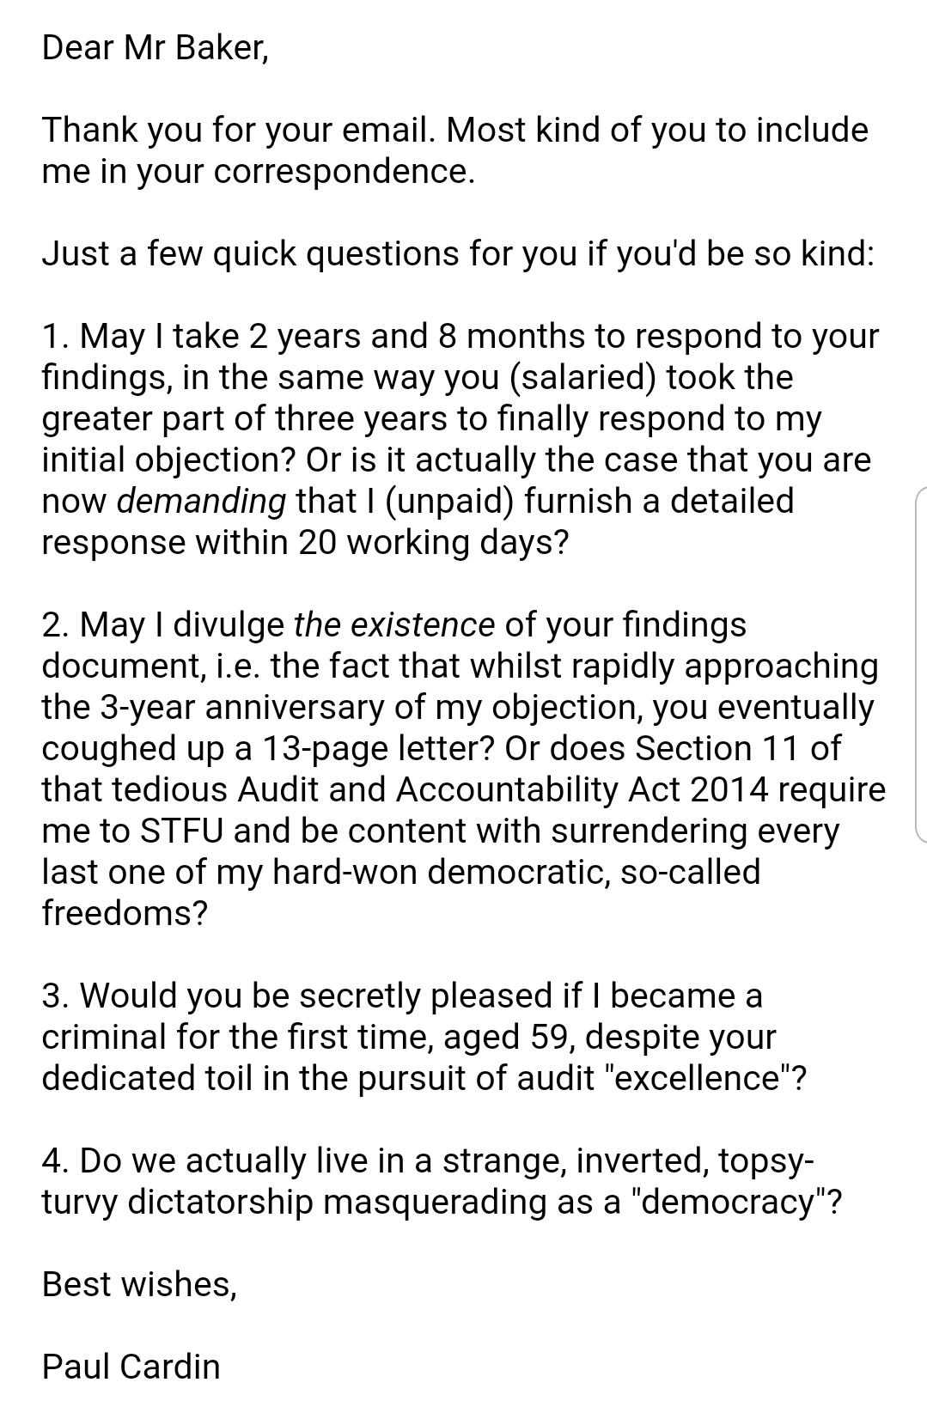Click the italic phrase "the existence"
Screen dimensions: 927x1413
tap(393, 624)
